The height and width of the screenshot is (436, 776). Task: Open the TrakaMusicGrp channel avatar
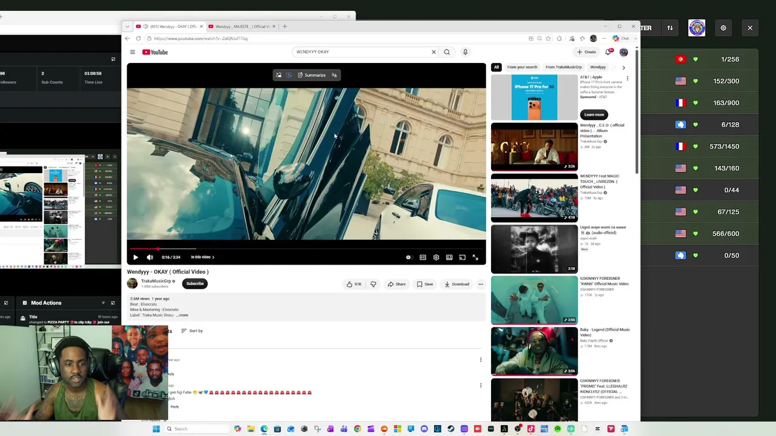132,283
